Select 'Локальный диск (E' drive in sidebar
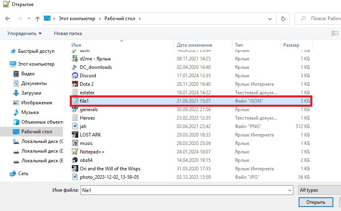This screenshot has height=211, width=341. click(x=42, y=161)
